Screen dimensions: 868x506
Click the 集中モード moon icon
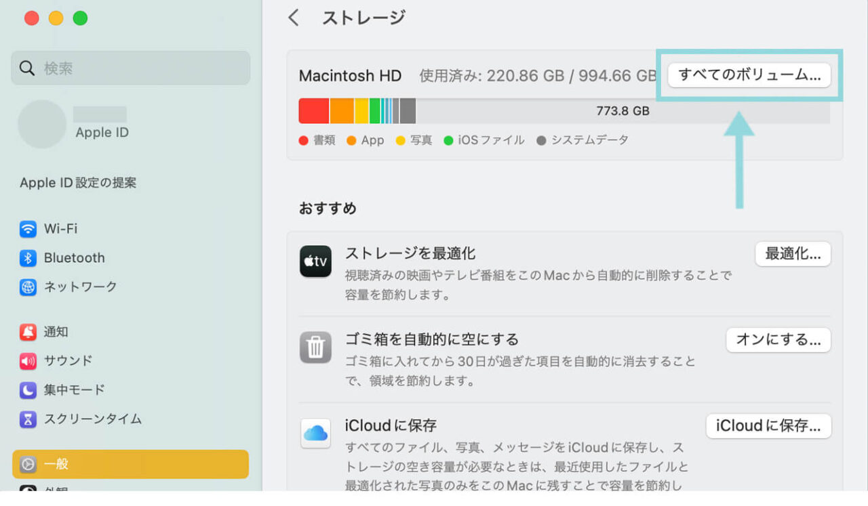pyautogui.click(x=28, y=390)
